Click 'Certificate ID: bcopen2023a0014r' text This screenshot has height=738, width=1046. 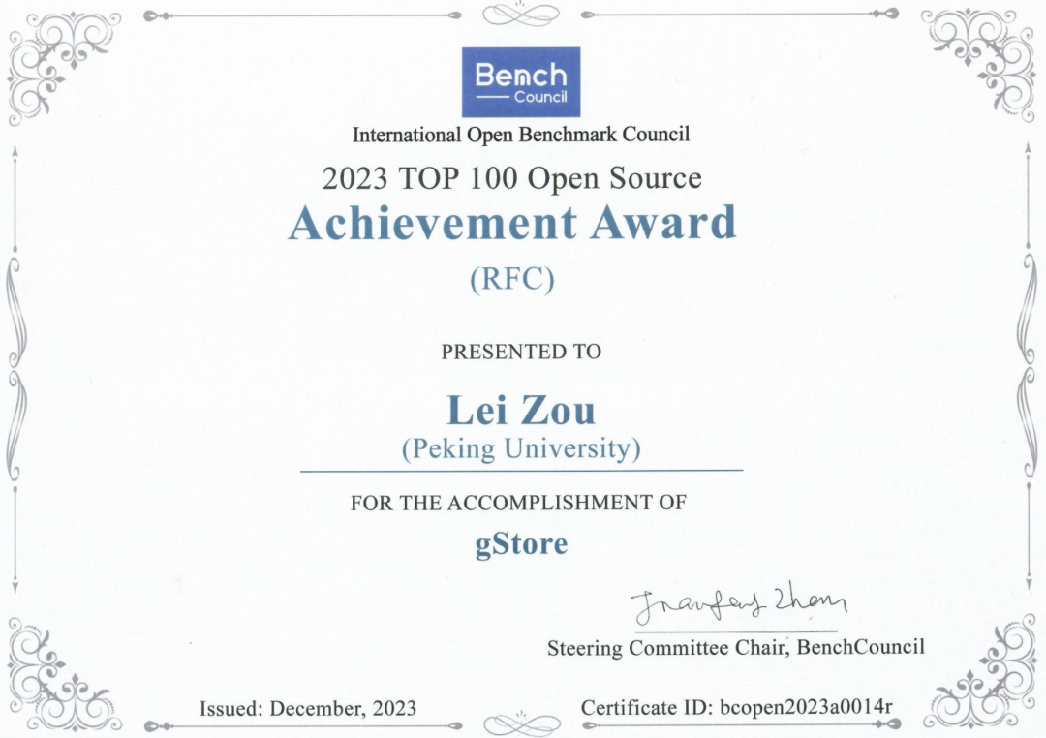click(x=736, y=707)
